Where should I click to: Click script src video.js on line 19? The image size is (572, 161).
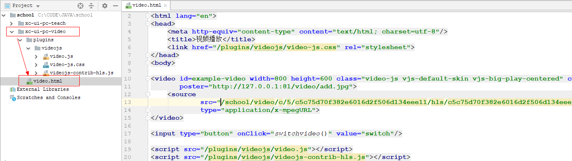pos(252,149)
